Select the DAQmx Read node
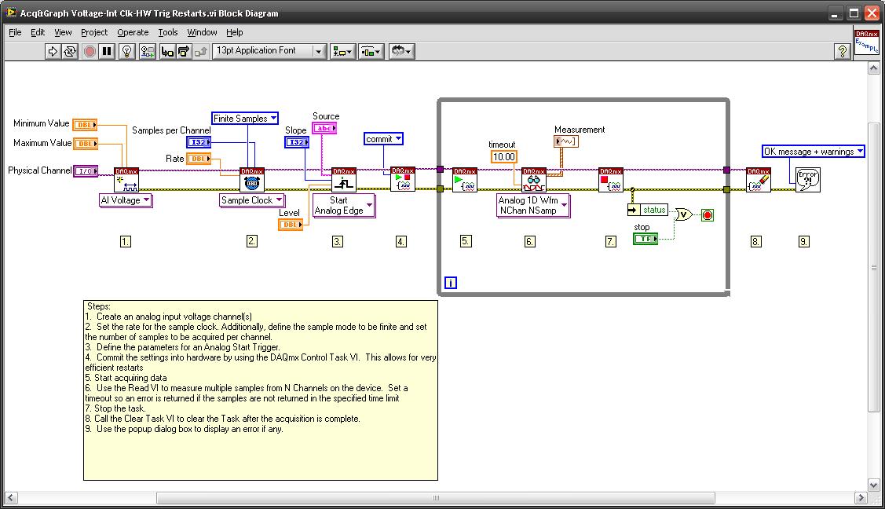This screenshot has height=509, width=885. (533, 179)
